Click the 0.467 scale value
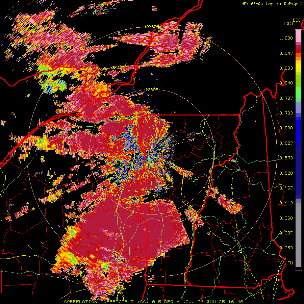The height and width of the screenshot is (304, 304). (x=286, y=188)
